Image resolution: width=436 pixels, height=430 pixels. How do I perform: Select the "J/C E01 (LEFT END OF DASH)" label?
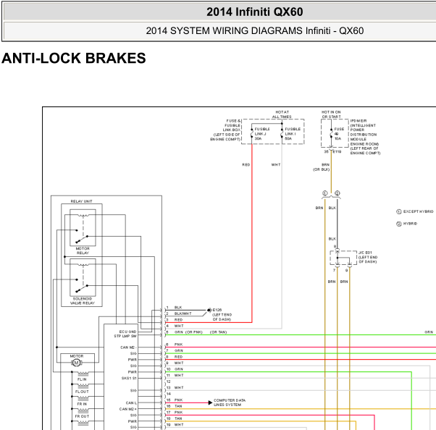pos(368,257)
